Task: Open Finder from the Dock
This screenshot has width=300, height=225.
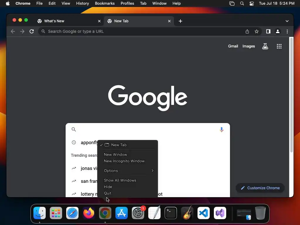Action: [40, 213]
